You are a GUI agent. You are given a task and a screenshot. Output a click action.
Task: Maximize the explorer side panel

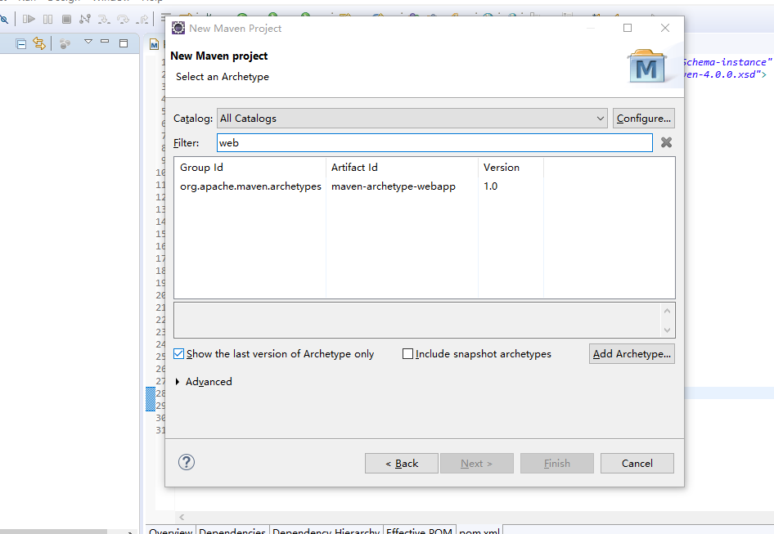click(124, 43)
